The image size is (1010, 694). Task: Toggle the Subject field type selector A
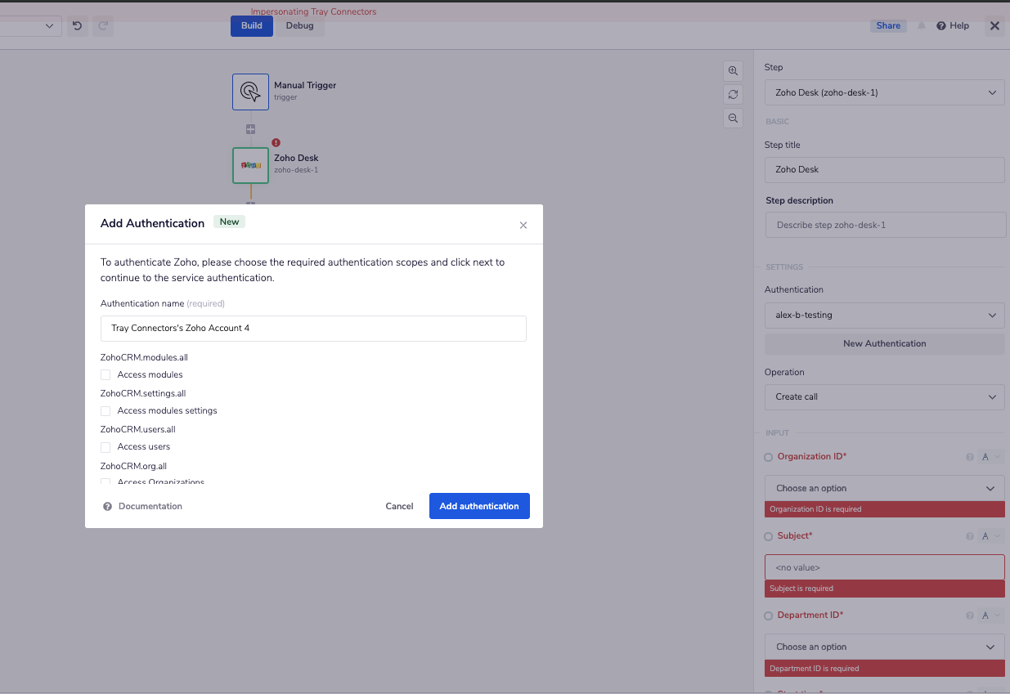(988, 535)
